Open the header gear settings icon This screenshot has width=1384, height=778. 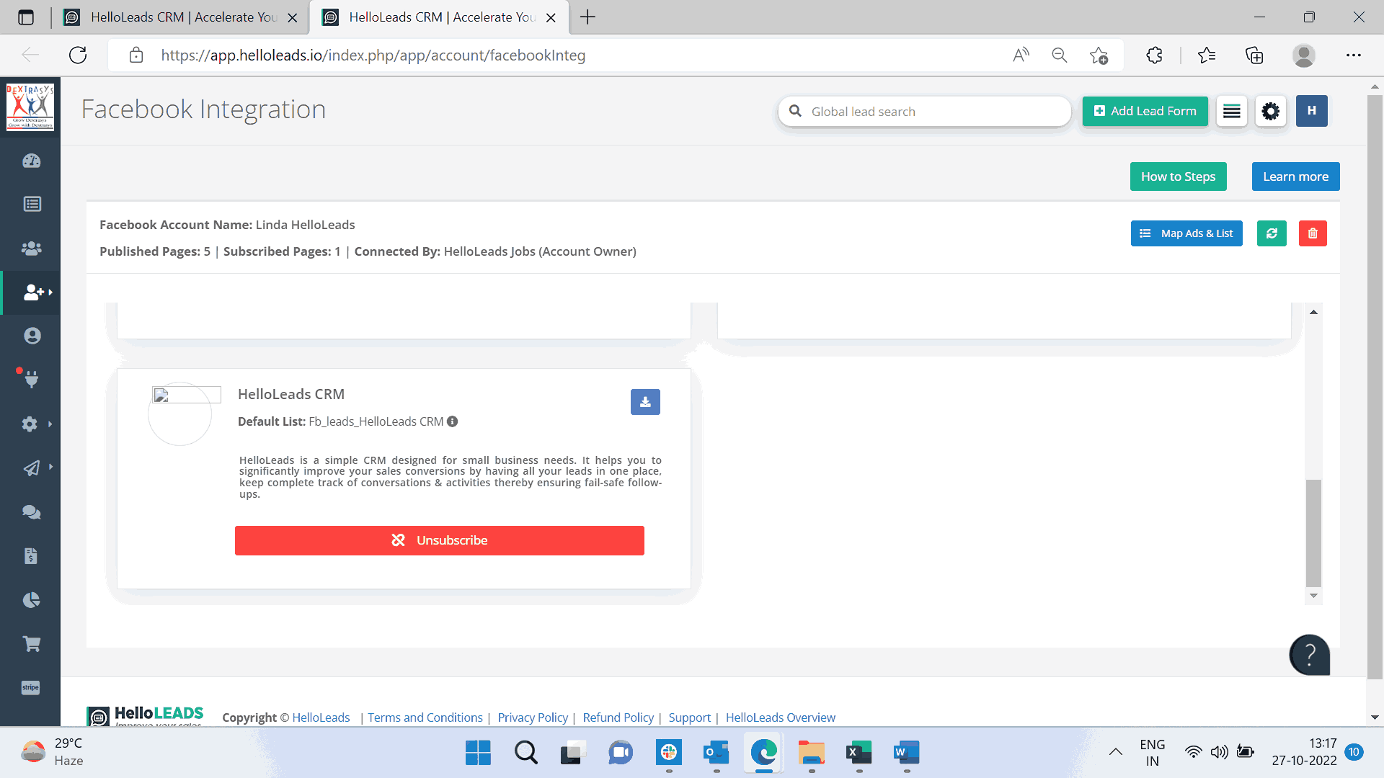pyautogui.click(x=1271, y=111)
